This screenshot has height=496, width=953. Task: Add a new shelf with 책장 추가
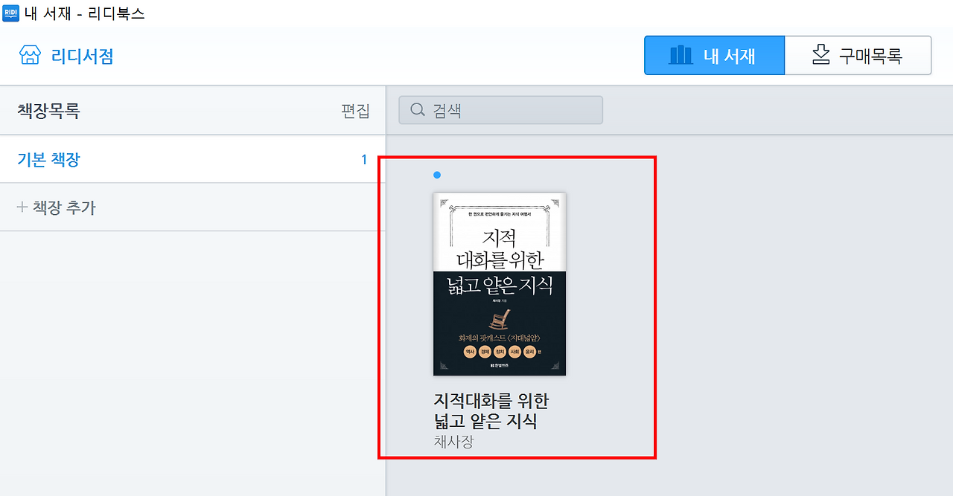(x=57, y=207)
